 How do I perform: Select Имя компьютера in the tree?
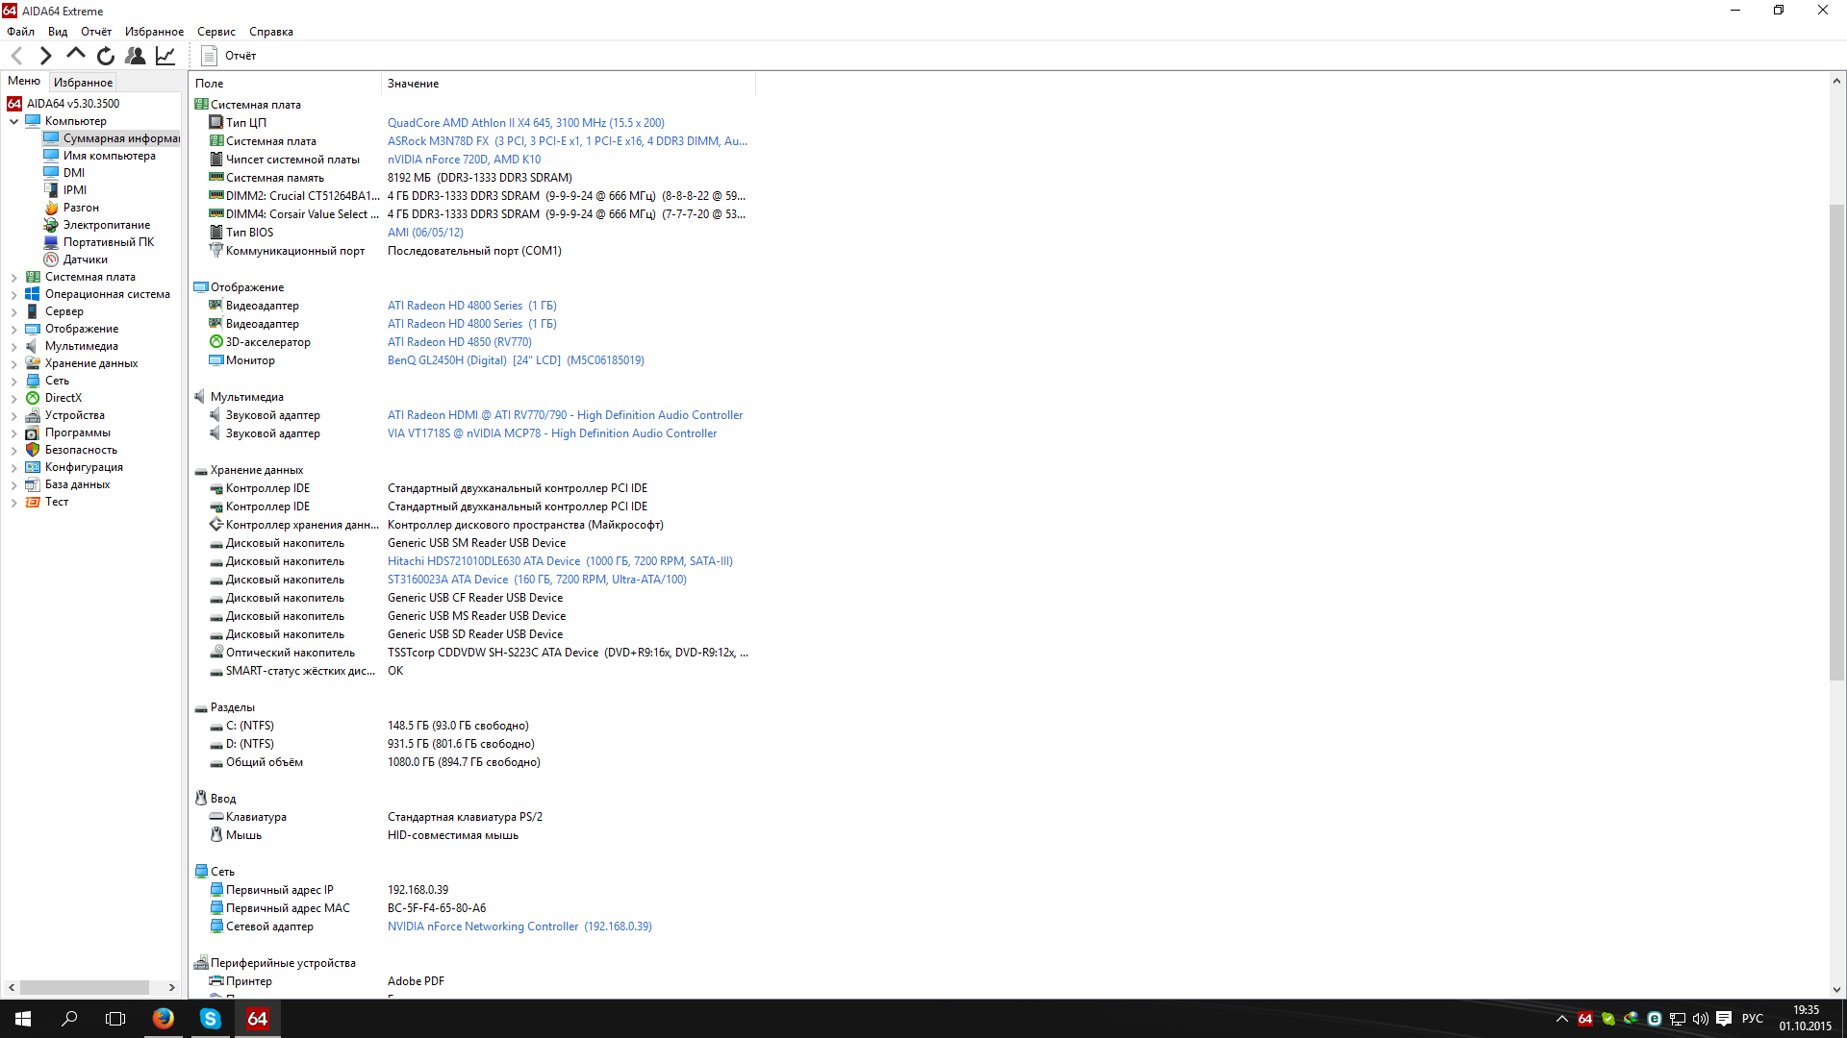[x=109, y=156]
